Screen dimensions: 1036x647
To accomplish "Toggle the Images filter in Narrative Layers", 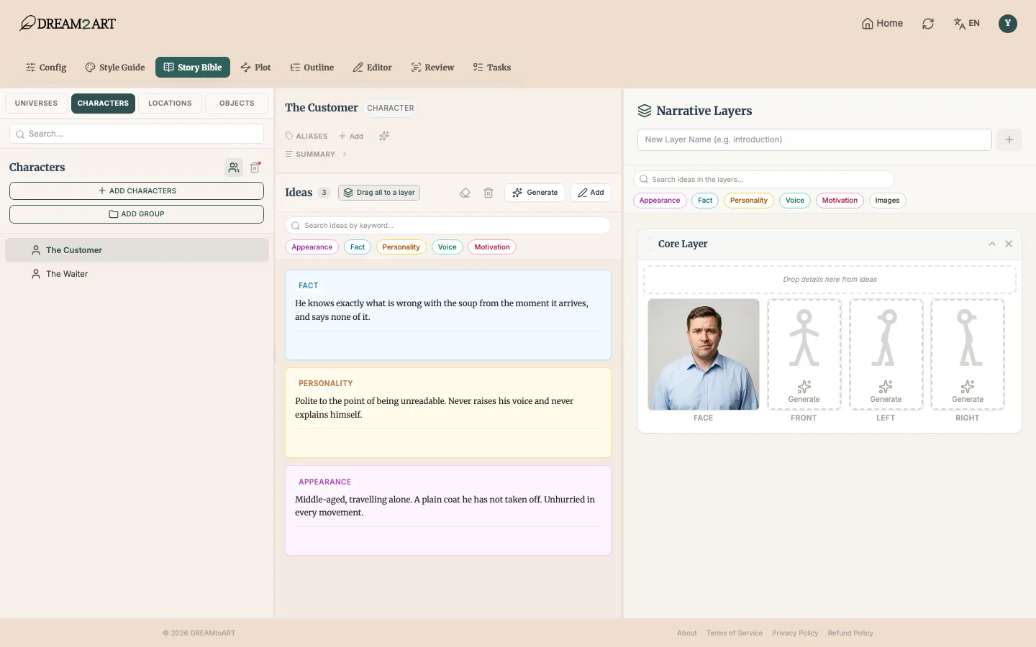I will [887, 201].
